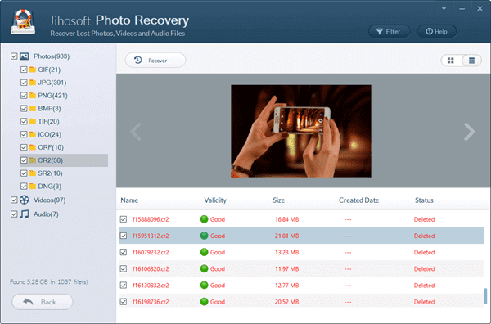This screenshot has width=491, height=324.
Task: Click the JPG folder icon
Action: (x=33, y=83)
